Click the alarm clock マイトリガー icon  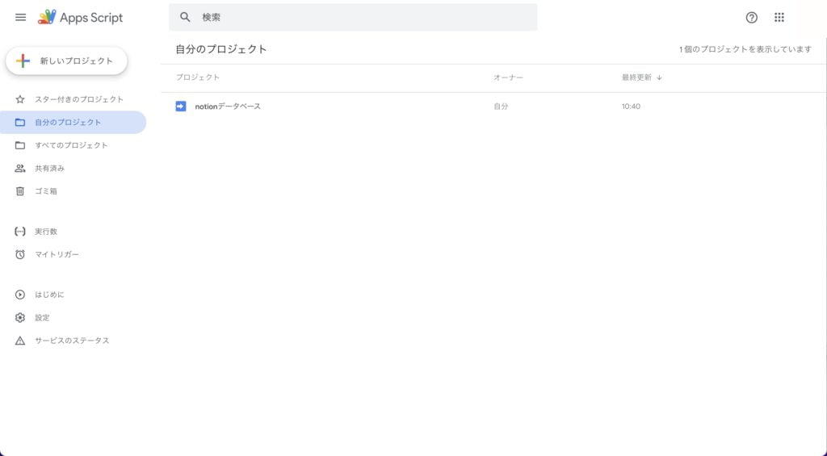pyautogui.click(x=20, y=254)
